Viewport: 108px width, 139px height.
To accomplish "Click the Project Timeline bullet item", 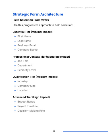I will point(28,106).
